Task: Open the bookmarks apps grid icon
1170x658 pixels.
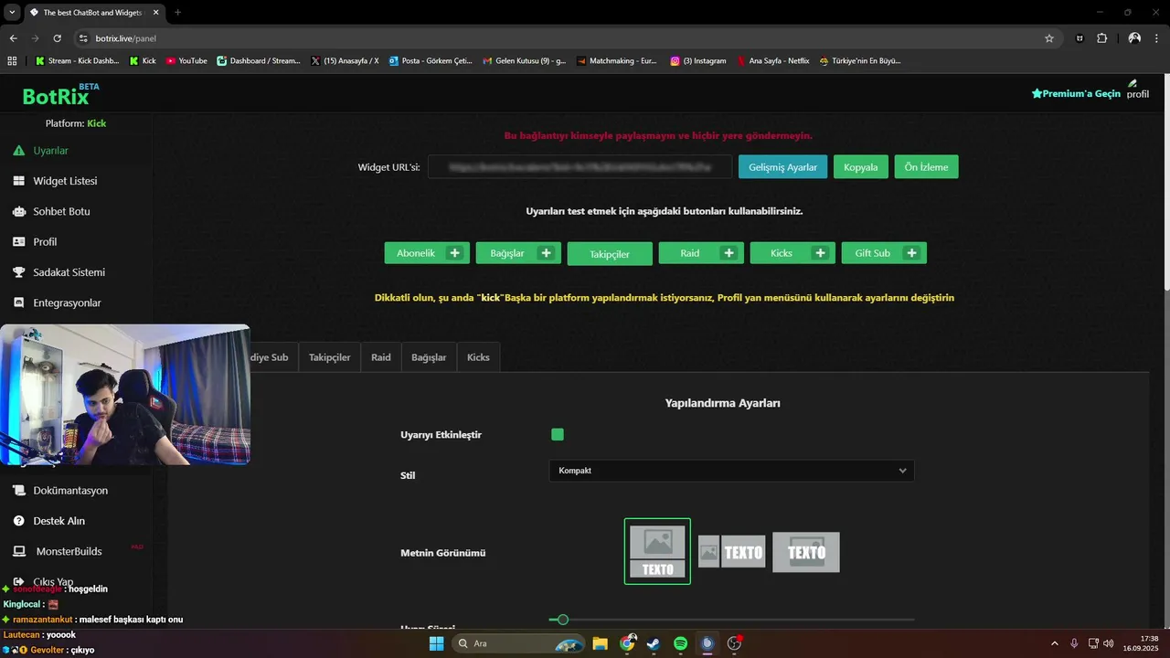Action: pyautogui.click(x=12, y=61)
